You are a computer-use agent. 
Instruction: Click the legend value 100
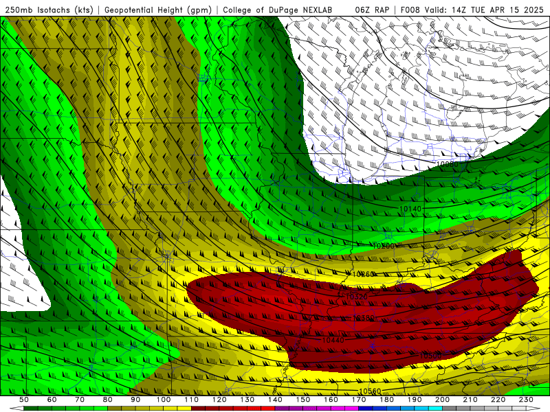164,400
